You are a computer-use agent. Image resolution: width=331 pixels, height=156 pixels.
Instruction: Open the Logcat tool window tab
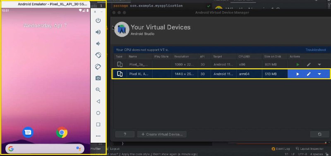(x=113, y=149)
